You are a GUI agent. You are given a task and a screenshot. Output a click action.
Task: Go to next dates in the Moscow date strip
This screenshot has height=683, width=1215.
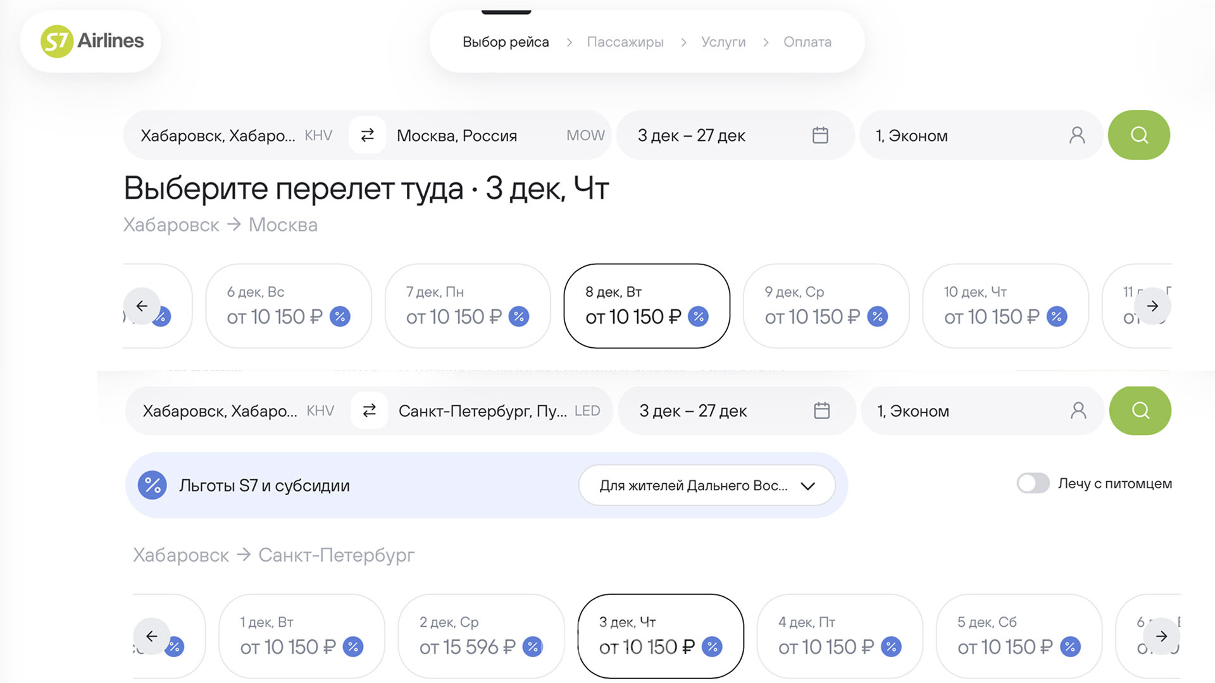tap(1152, 306)
